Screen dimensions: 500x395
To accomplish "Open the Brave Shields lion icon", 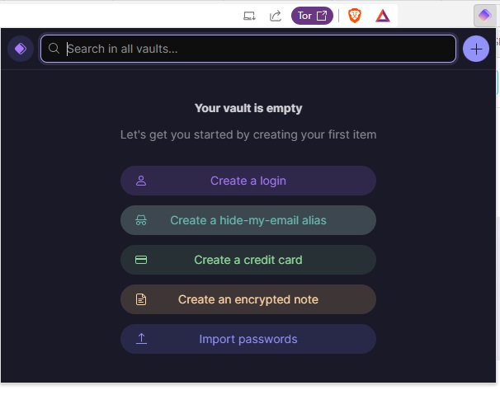I will [x=355, y=16].
